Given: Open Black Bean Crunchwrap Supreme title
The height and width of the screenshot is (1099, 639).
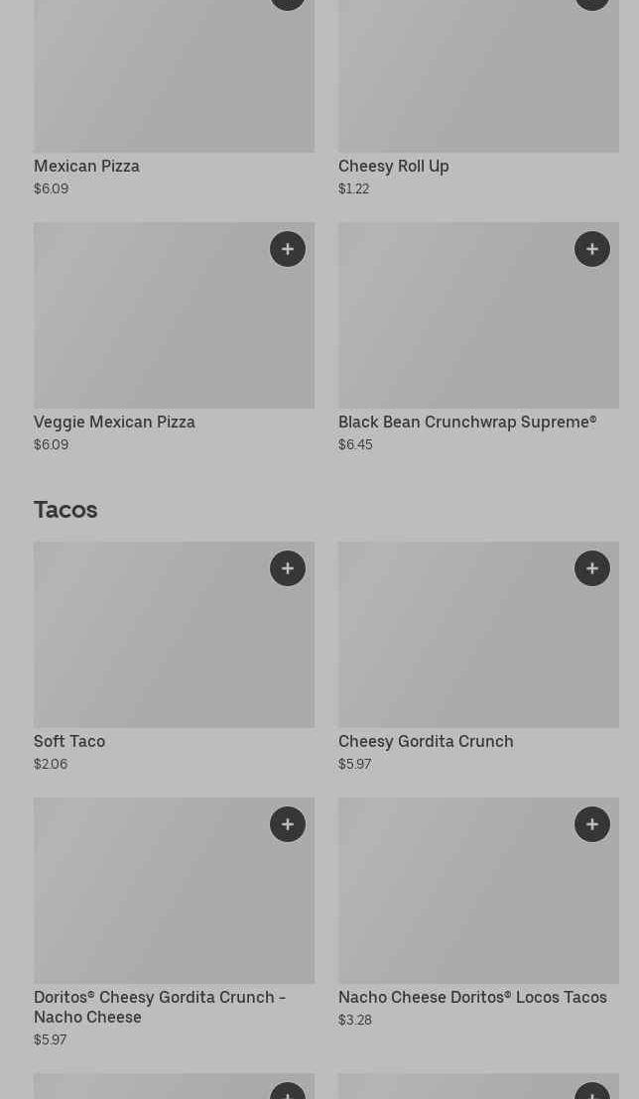Looking at the screenshot, I should pyautogui.click(x=466, y=423).
